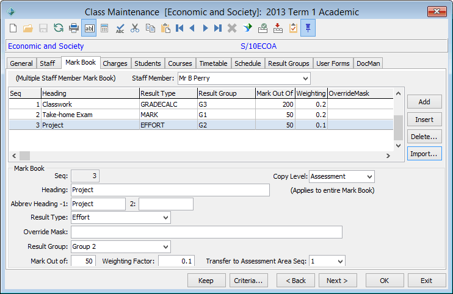Click the tray with green checkmark icon
Image resolution: width=453 pixels, height=294 pixels.
[x=263, y=28]
